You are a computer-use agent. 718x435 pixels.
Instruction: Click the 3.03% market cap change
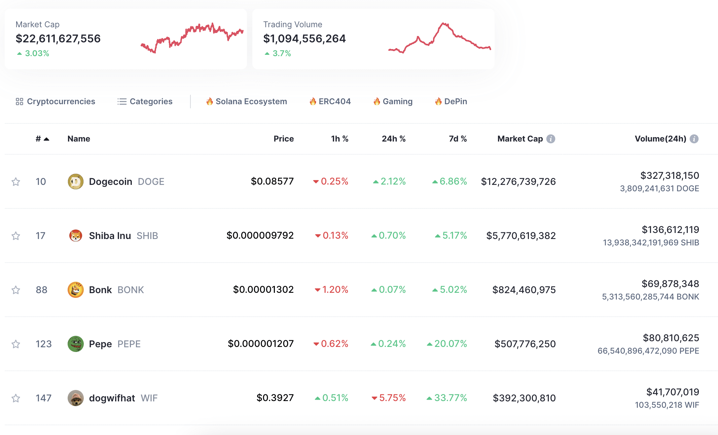coord(33,53)
